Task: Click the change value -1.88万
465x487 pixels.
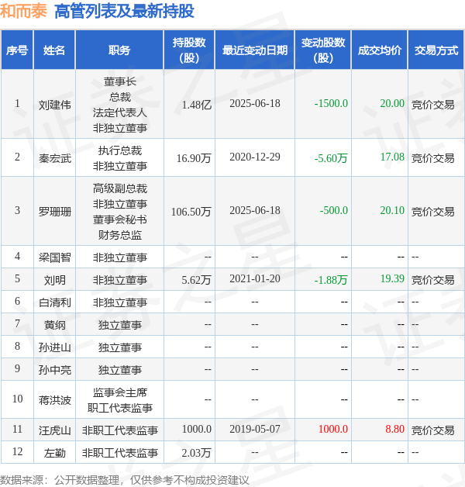Action: point(331,280)
